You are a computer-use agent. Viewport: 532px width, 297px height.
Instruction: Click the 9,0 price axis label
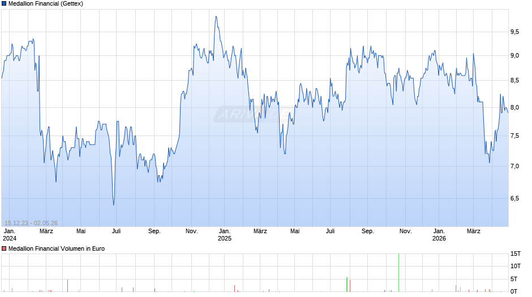(x=514, y=55)
